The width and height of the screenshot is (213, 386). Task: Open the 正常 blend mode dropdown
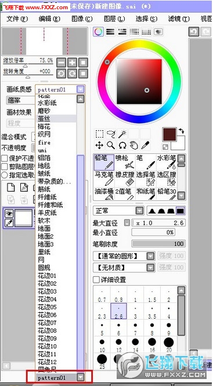[118, 211]
